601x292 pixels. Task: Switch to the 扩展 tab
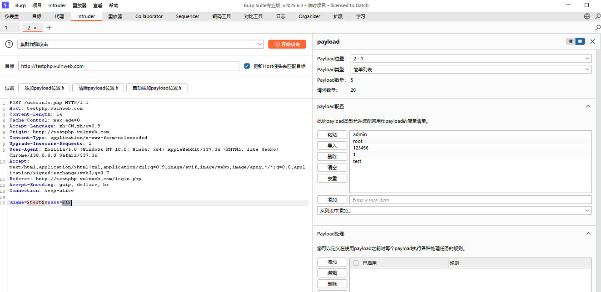(338, 16)
